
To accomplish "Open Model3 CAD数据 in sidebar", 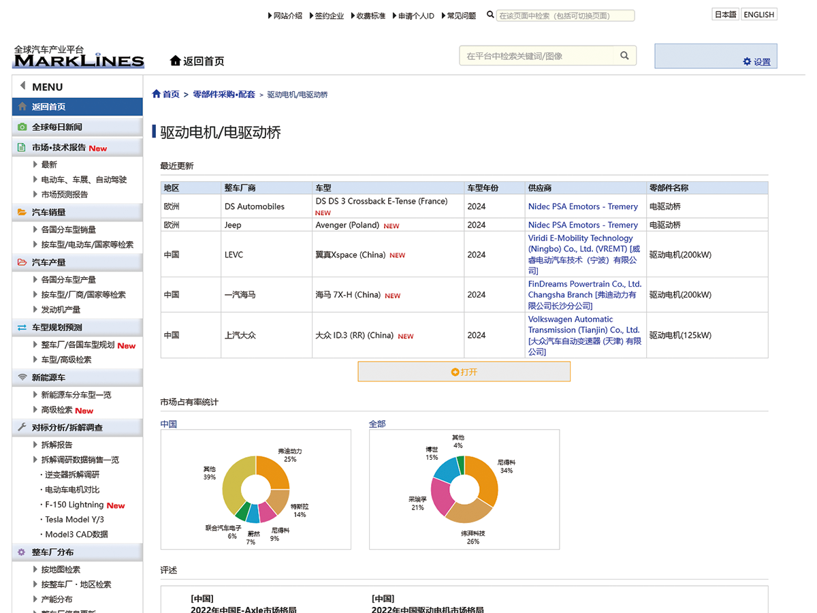I will (x=76, y=535).
